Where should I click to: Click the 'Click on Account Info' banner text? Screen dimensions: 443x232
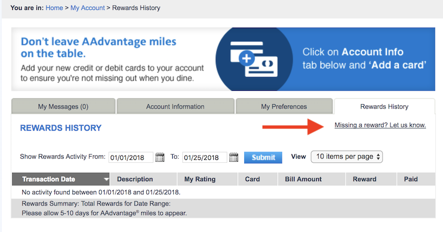pos(364,59)
